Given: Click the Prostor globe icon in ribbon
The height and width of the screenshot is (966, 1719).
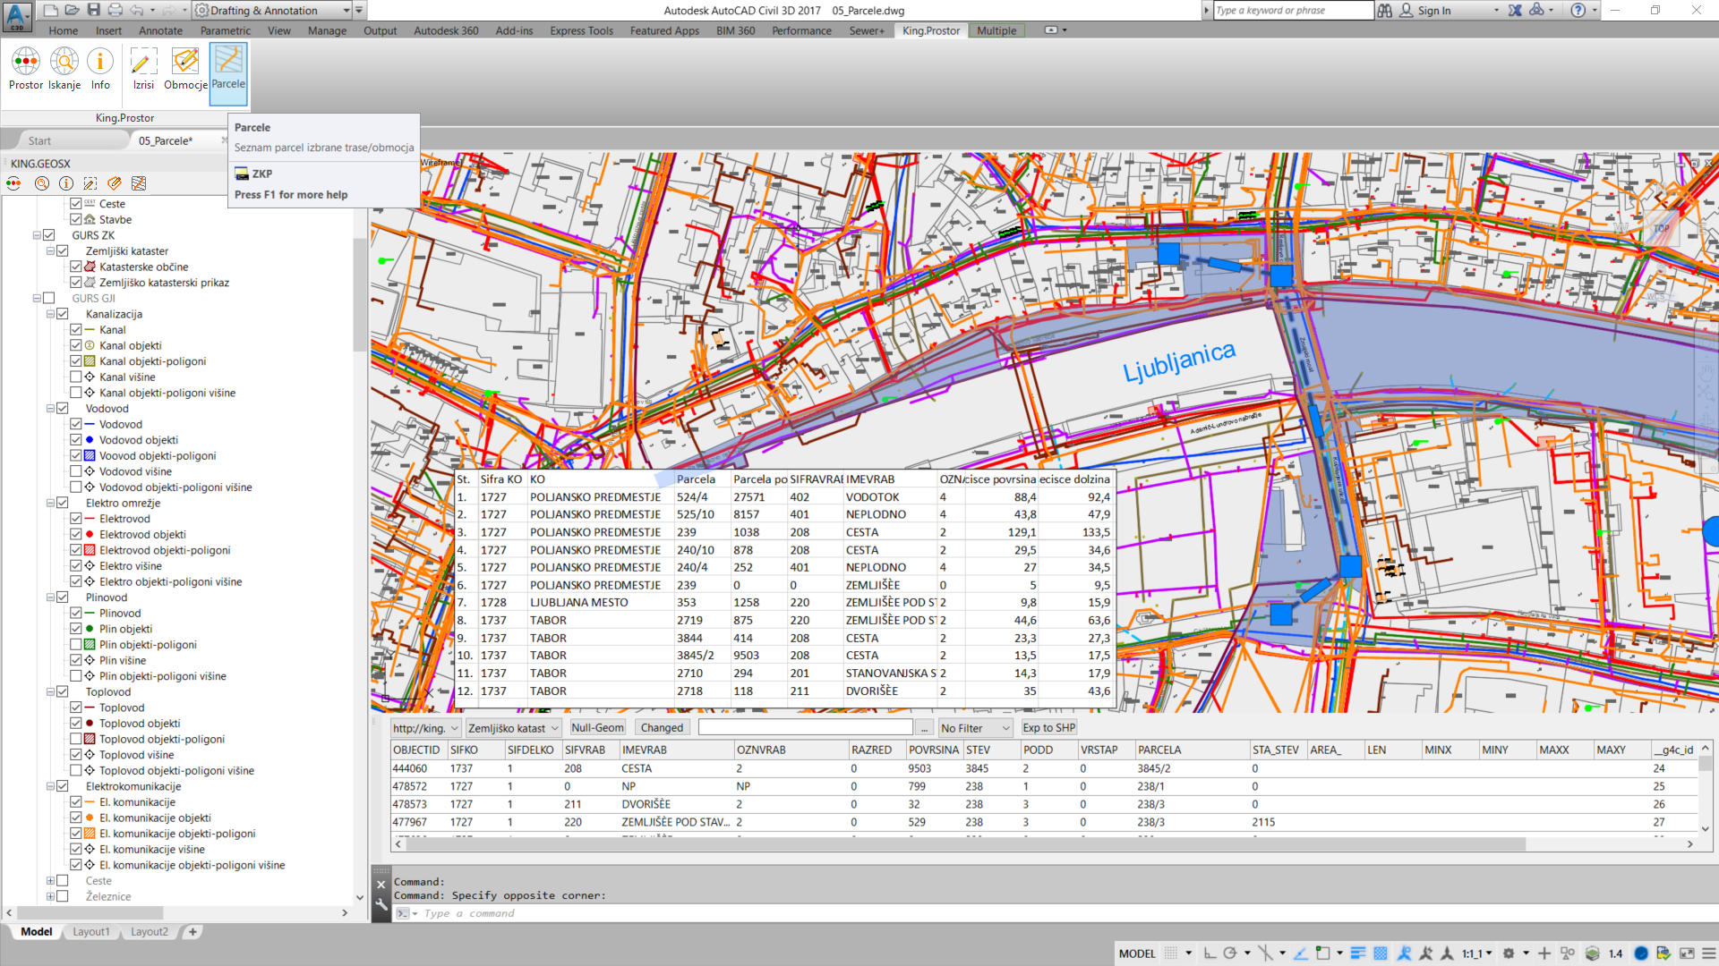Looking at the screenshot, I should [26, 62].
